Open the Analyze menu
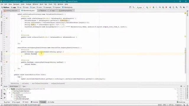The image size is (189, 106). click(29, 4)
